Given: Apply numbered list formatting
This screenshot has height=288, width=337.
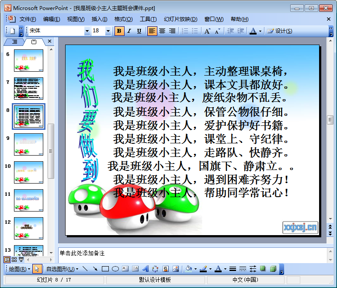Looking at the screenshot, I should [x=185, y=31].
